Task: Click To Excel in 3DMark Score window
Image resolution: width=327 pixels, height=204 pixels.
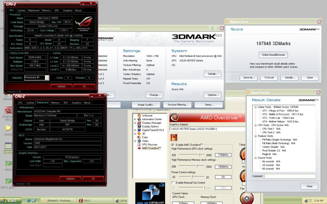Action: click(269, 78)
